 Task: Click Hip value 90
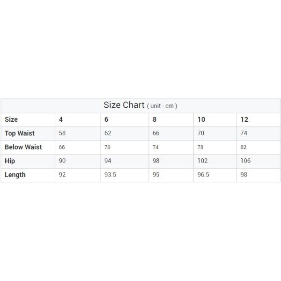(63, 161)
